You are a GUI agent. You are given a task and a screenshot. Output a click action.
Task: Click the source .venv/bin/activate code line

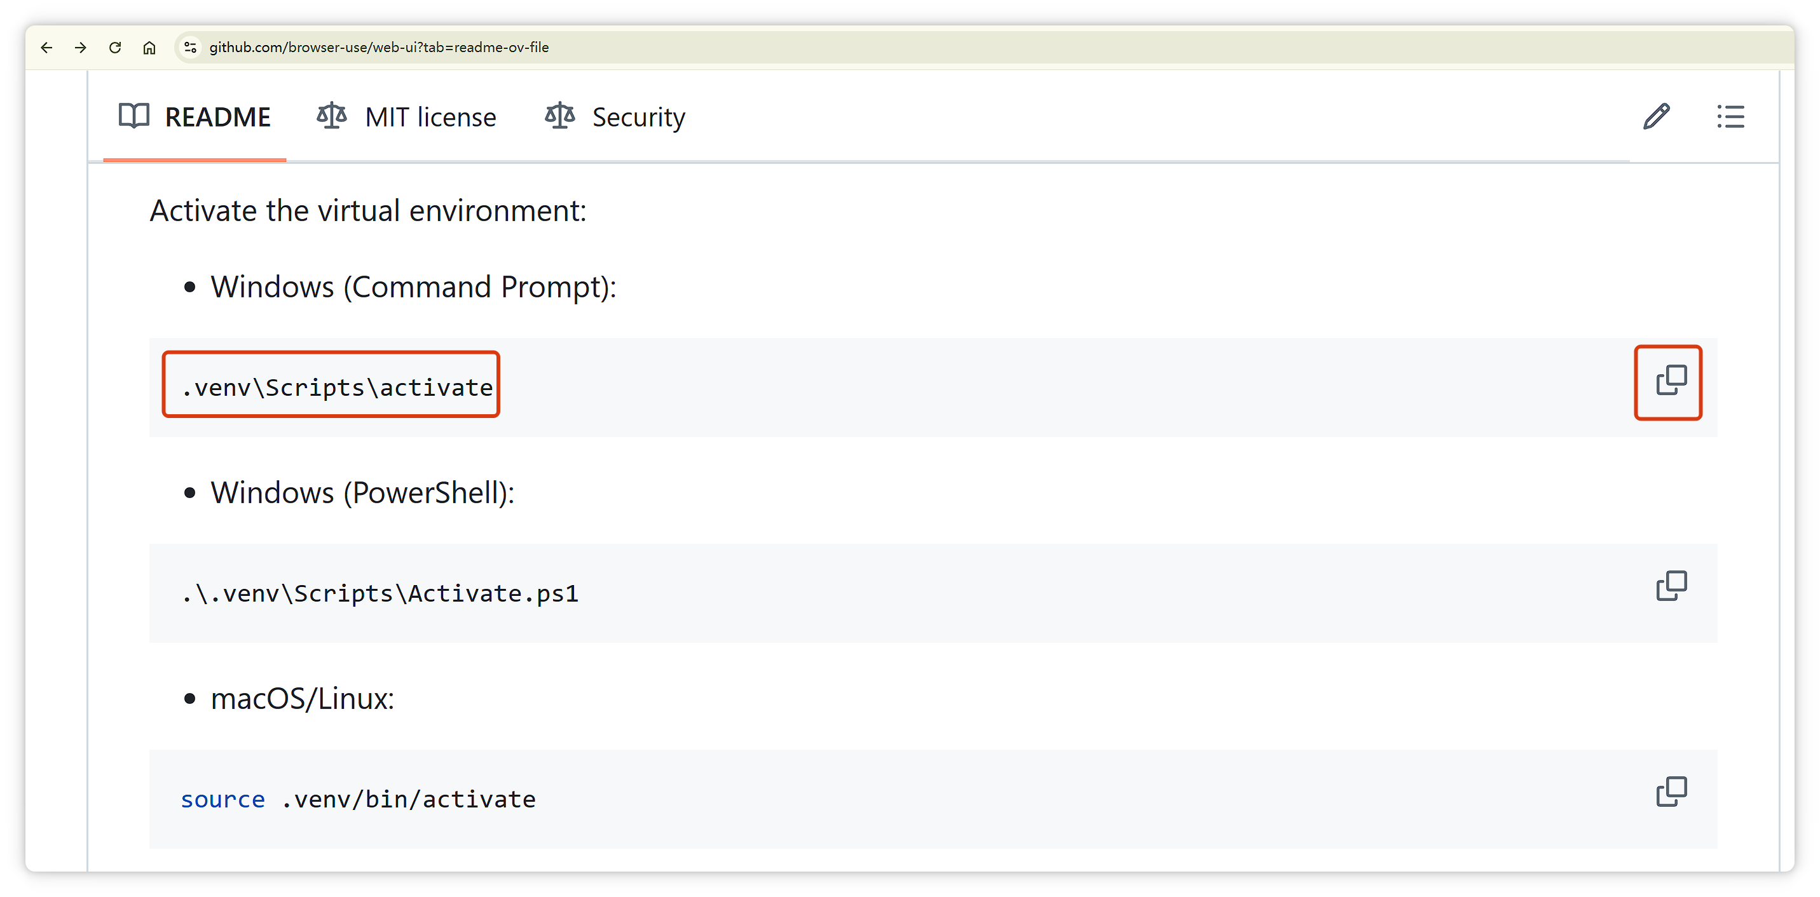pyautogui.click(x=358, y=800)
